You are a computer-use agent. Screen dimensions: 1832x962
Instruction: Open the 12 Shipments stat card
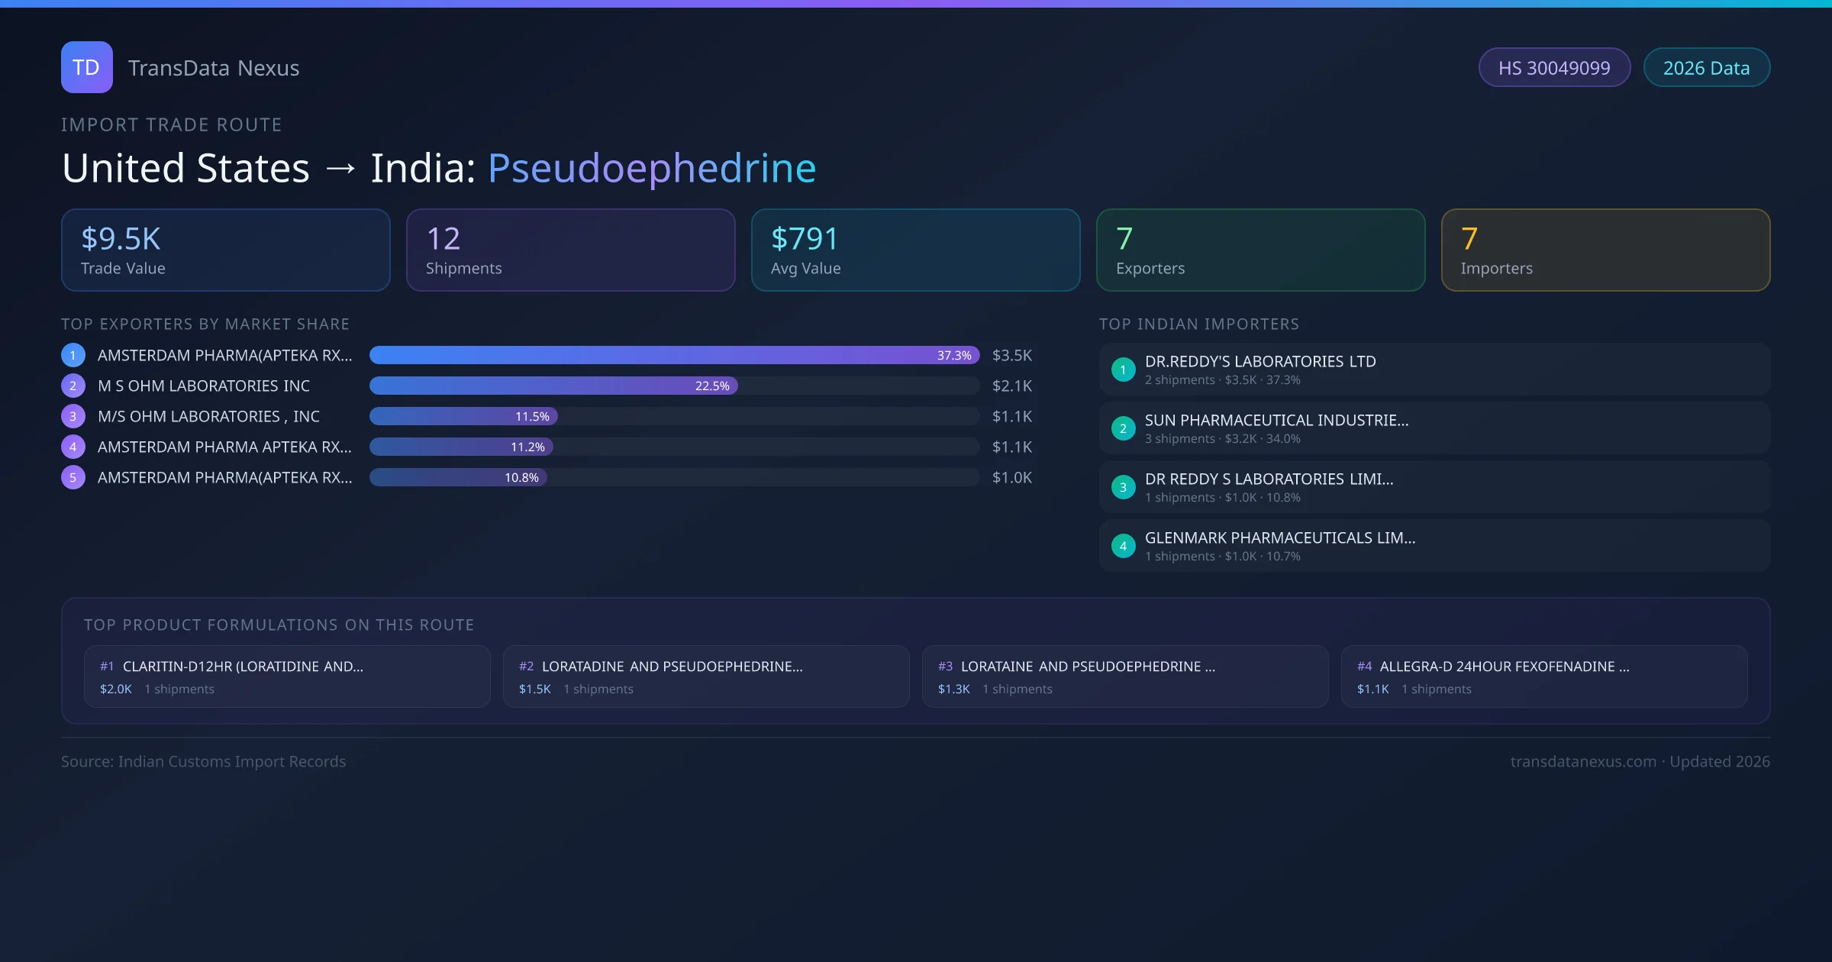tap(570, 250)
